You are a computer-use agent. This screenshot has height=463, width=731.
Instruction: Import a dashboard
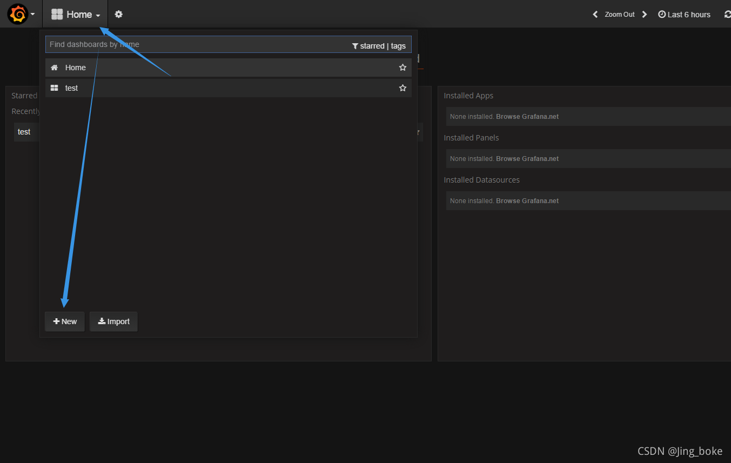point(113,321)
